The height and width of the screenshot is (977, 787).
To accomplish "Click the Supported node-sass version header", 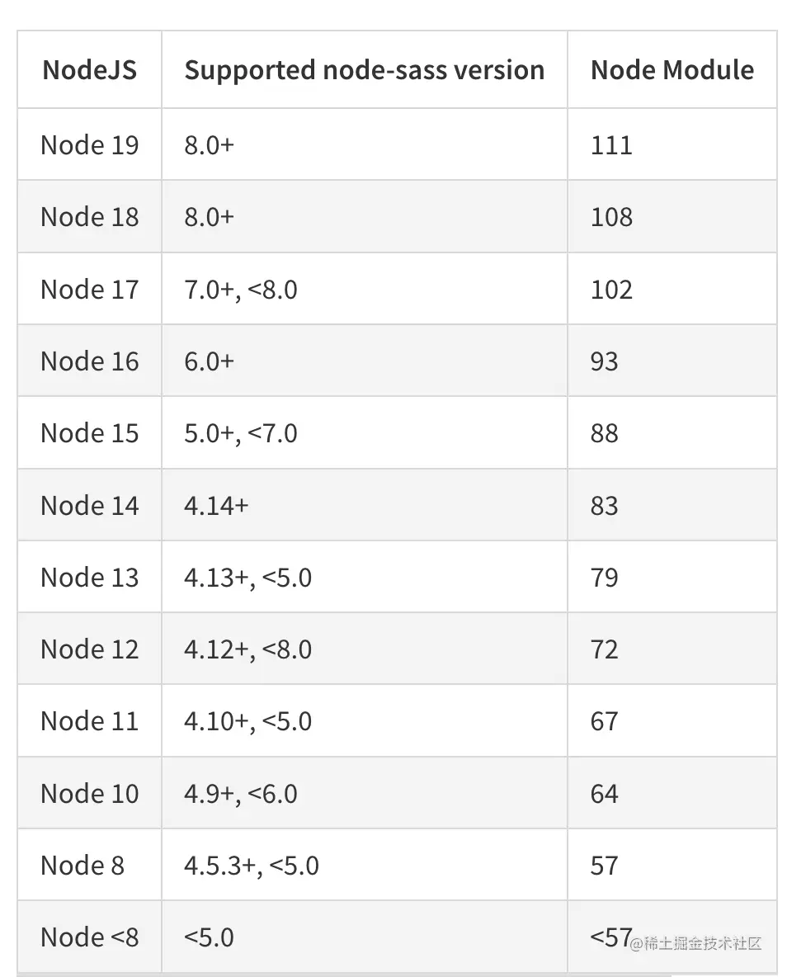I will 364,70.
